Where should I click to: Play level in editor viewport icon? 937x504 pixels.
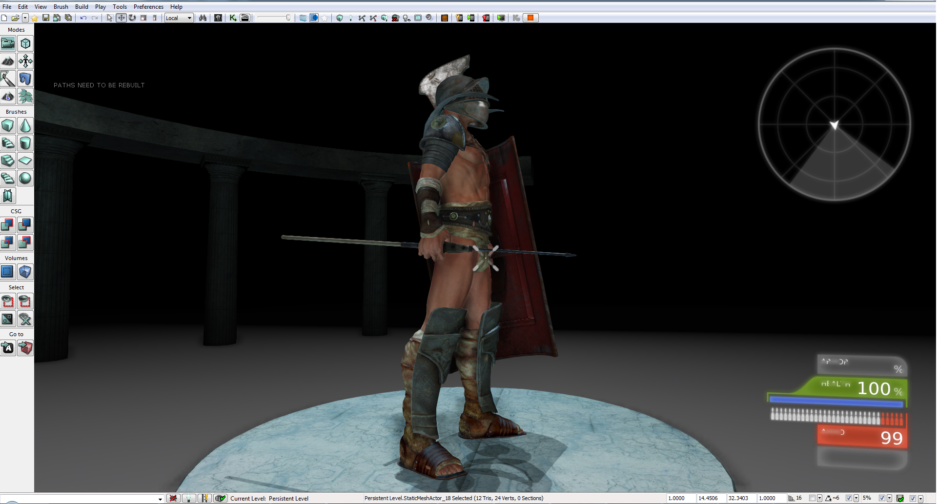501,18
